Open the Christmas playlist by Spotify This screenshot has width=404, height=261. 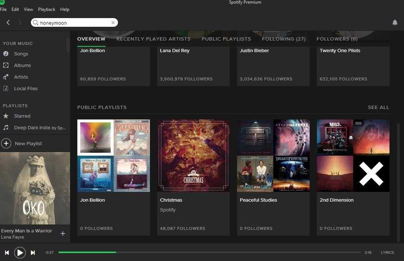(x=193, y=155)
